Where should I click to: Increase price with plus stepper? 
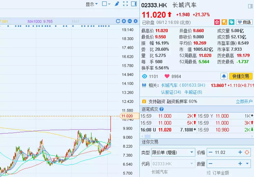240,152
